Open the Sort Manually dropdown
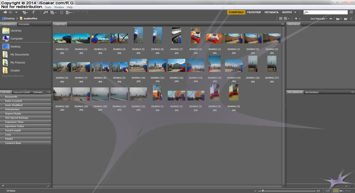 pyautogui.click(x=319, y=19)
